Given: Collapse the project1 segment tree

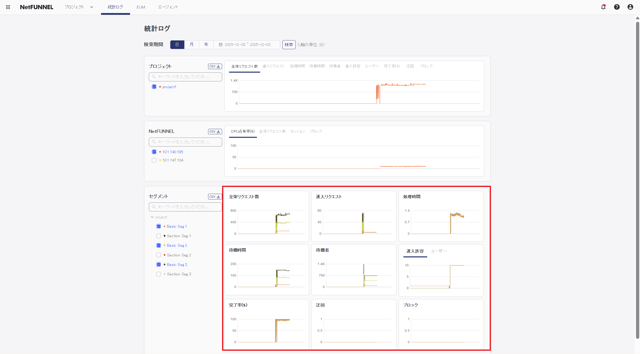Looking at the screenshot, I should [x=152, y=217].
